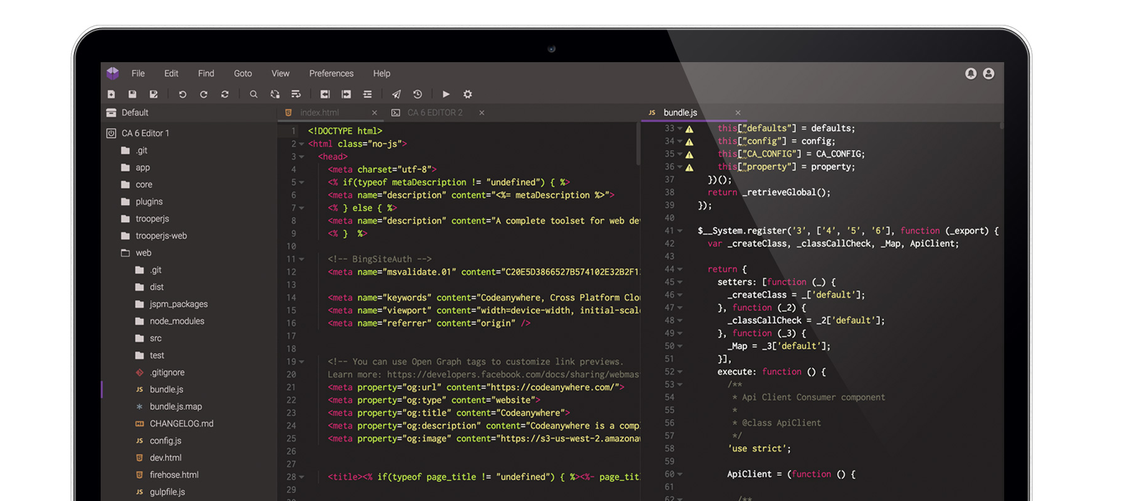Click the toggle word wrap icon
Image resolution: width=1121 pixels, height=501 pixels.
click(x=296, y=94)
